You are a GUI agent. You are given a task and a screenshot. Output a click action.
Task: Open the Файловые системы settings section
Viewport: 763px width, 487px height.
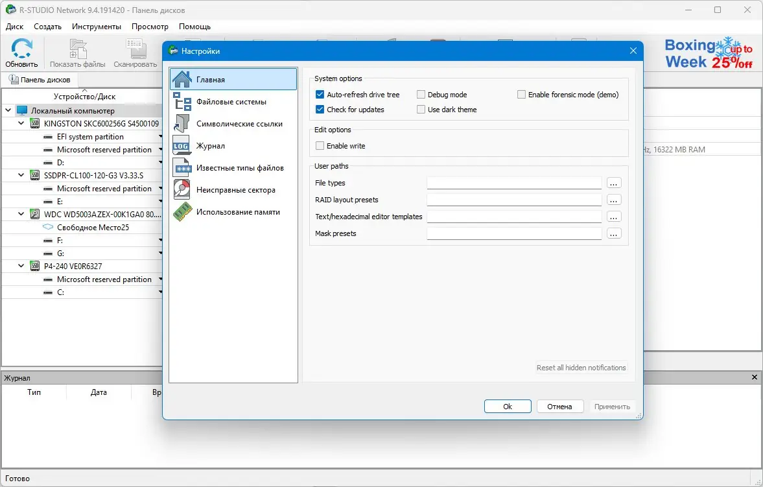[233, 102]
